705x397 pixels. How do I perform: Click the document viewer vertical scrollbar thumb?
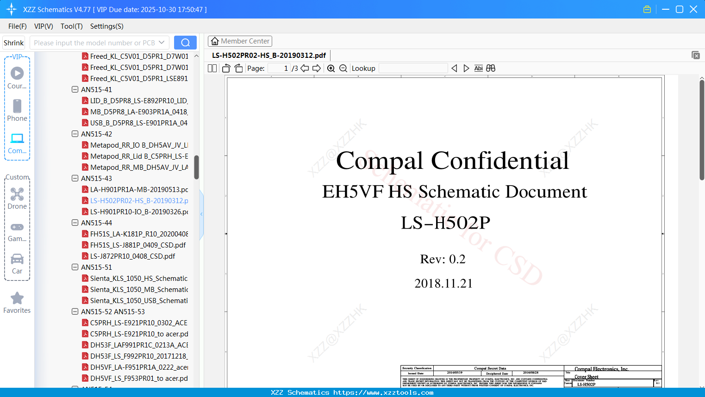[x=702, y=130]
